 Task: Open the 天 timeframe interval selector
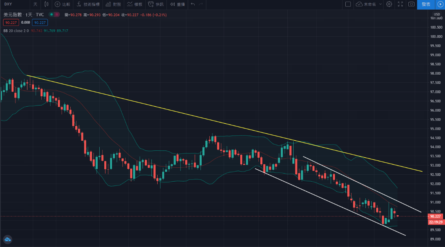(x=35, y=4)
